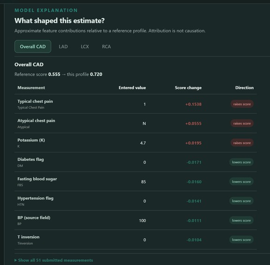Screen dimensions: 270x265
Task: Click the Score change column header
Action: [x=188, y=88]
